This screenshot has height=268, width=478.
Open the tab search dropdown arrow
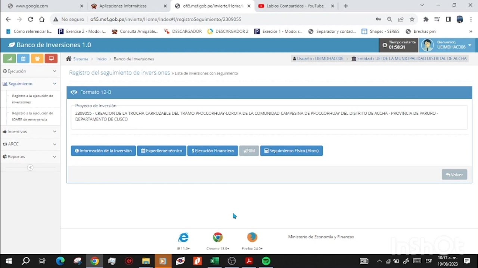click(x=422, y=5)
